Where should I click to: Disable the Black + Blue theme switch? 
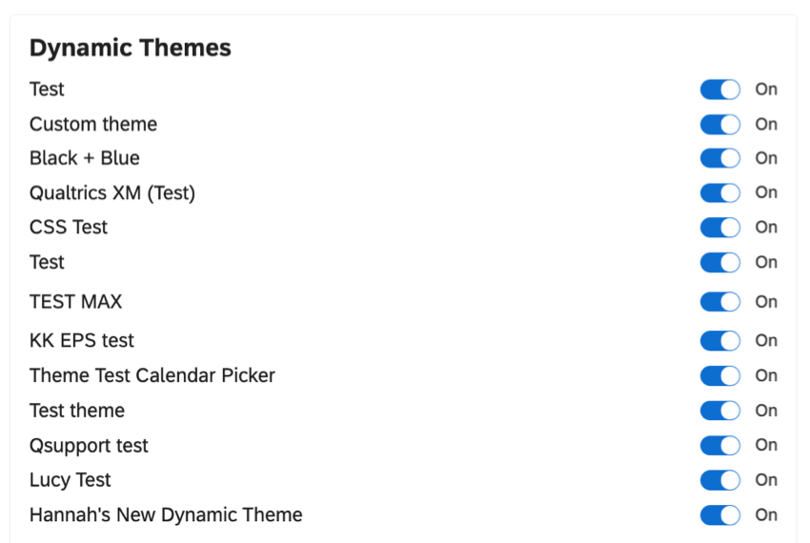[x=720, y=158]
